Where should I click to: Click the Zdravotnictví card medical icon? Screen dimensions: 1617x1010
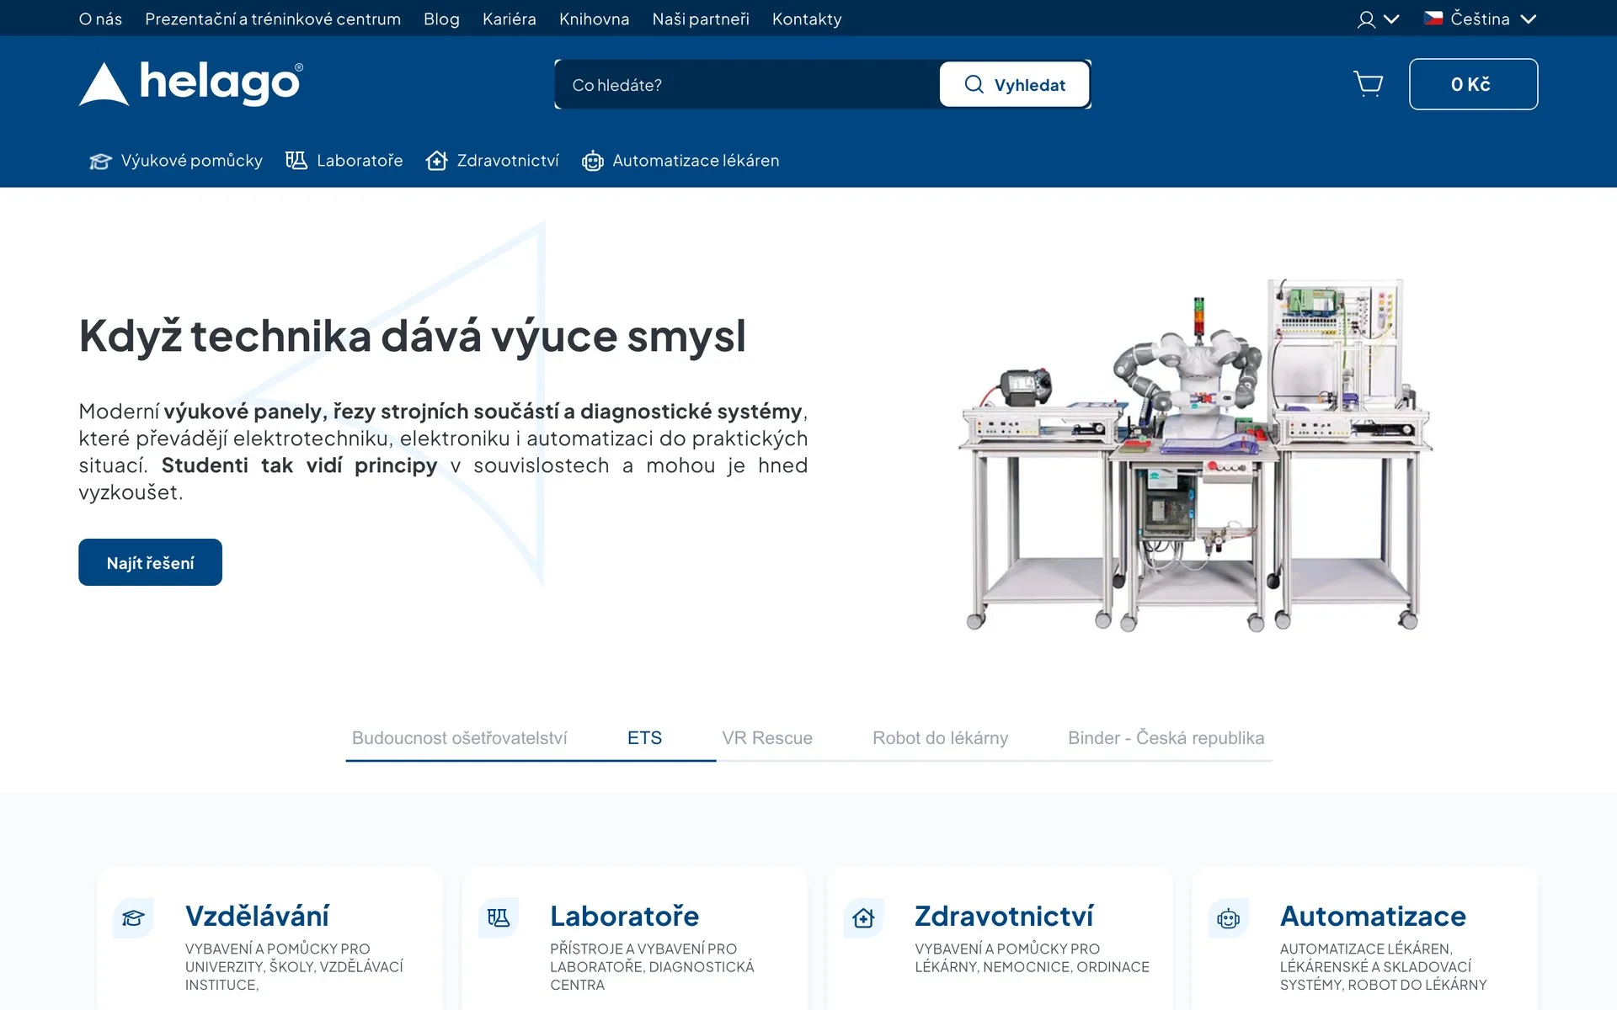863,918
